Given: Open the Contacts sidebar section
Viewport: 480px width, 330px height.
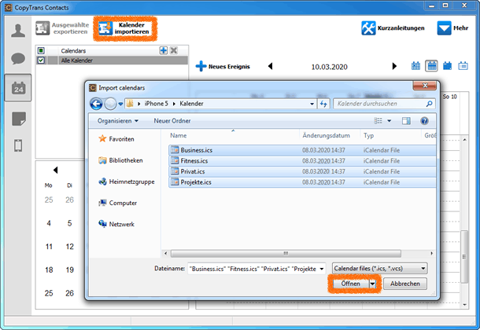Looking at the screenshot, I should 18,31.
